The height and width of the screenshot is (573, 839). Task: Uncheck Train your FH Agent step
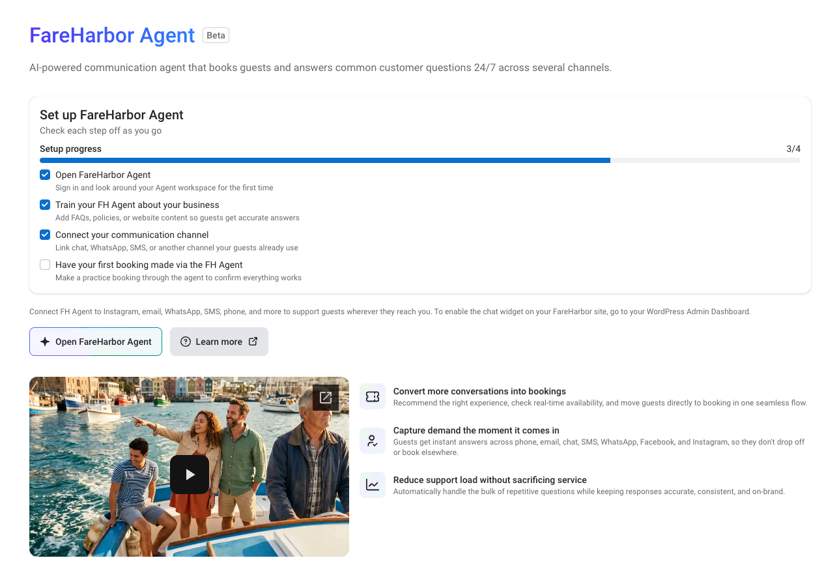tap(45, 205)
